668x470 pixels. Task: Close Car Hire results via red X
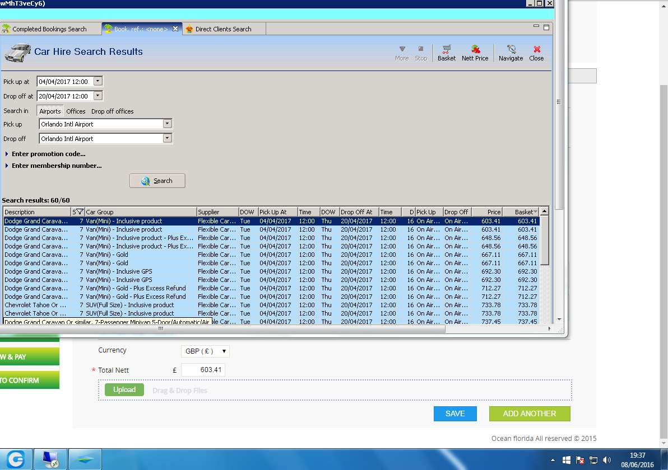[x=536, y=53]
